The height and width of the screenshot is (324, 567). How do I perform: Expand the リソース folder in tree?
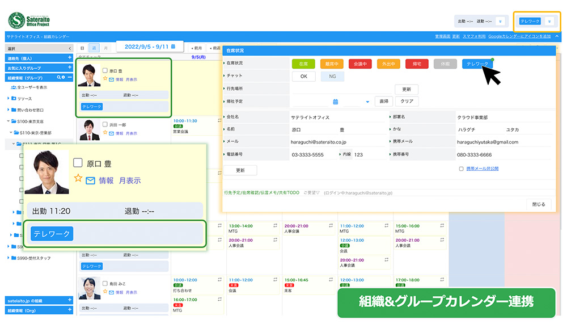[9, 99]
